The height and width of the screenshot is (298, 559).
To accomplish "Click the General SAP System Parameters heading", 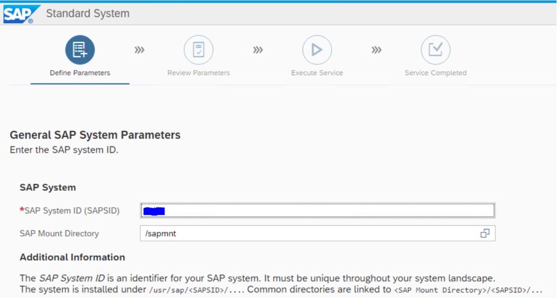I will (x=95, y=135).
